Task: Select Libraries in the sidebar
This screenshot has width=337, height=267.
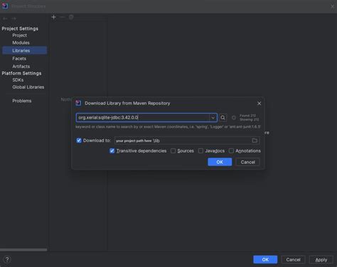Action: [25, 50]
